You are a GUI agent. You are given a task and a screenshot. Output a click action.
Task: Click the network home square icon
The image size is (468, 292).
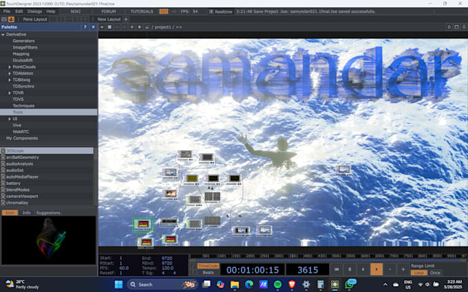[x=109, y=27]
